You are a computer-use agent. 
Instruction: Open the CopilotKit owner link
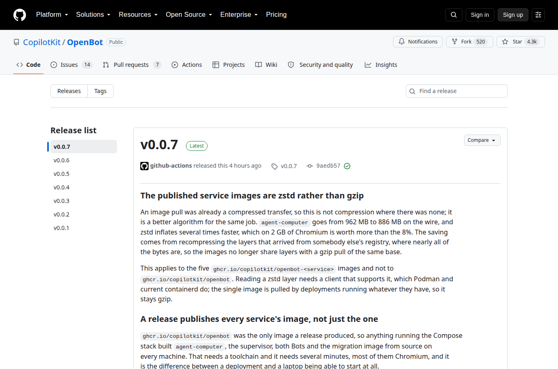click(x=42, y=42)
